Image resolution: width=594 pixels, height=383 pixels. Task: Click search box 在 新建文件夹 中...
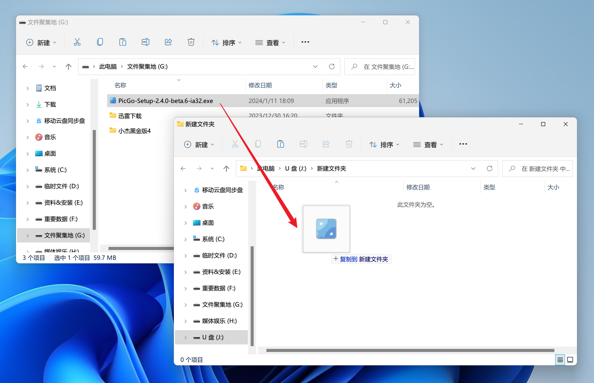tap(537, 168)
